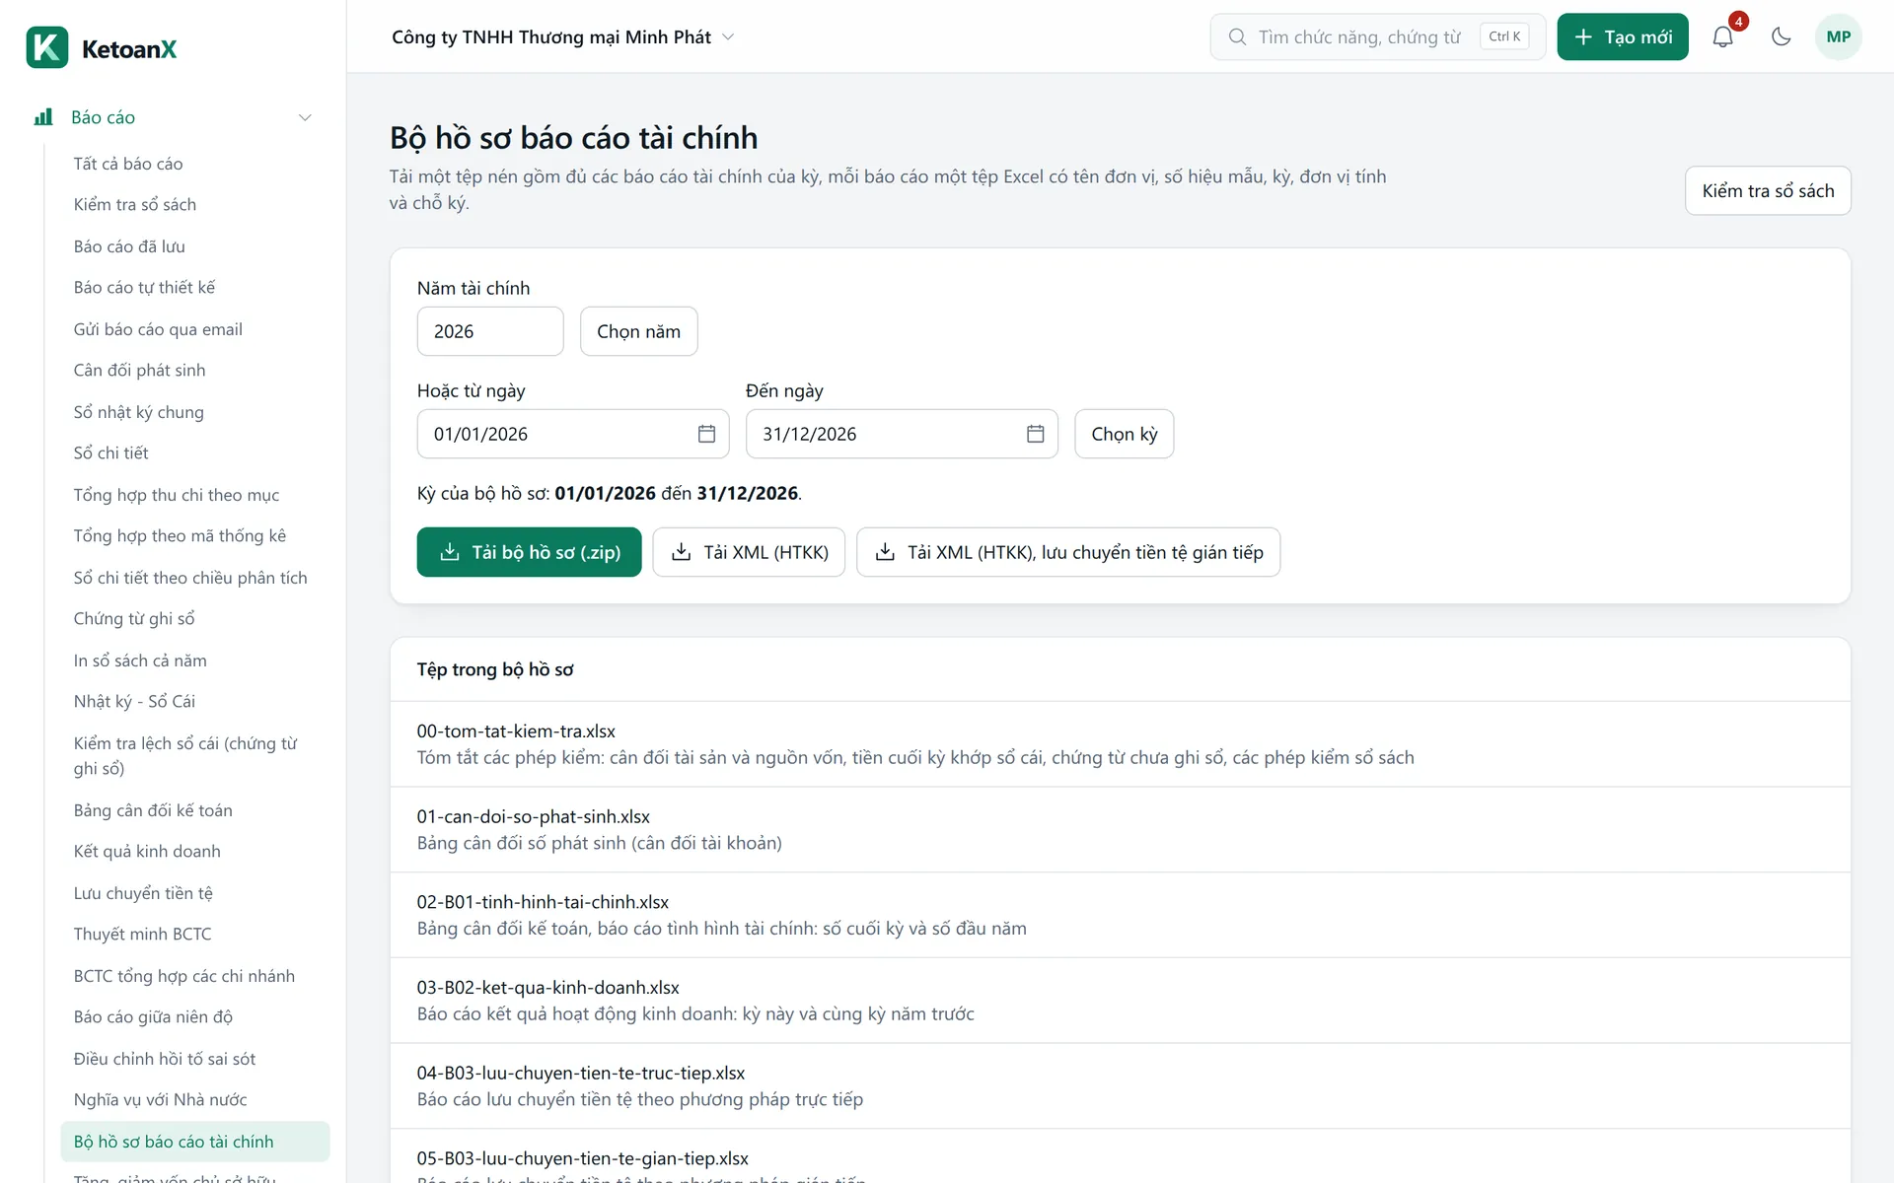
Task: Toggle dark mode moon icon
Action: (x=1781, y=36)
